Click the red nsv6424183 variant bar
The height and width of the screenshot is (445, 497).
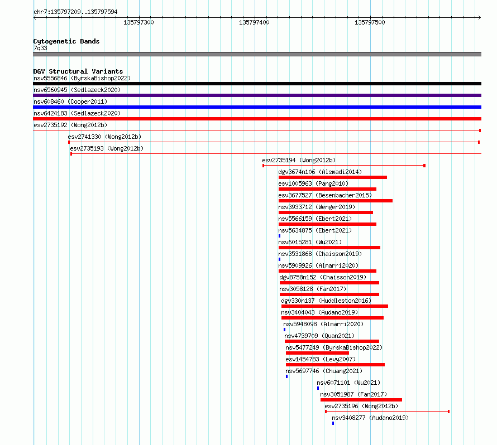257,119
